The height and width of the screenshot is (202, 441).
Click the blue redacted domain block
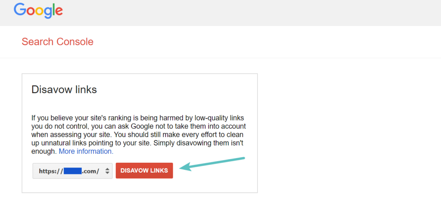point(72,171)
